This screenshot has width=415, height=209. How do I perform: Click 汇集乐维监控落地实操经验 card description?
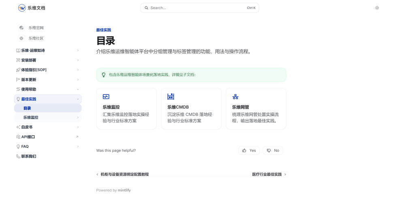tap(126, 117)
